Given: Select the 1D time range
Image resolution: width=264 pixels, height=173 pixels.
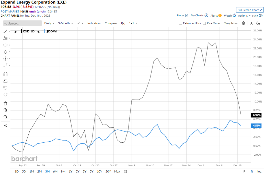Looking at the screenshot, I should (x=17, y=171).
